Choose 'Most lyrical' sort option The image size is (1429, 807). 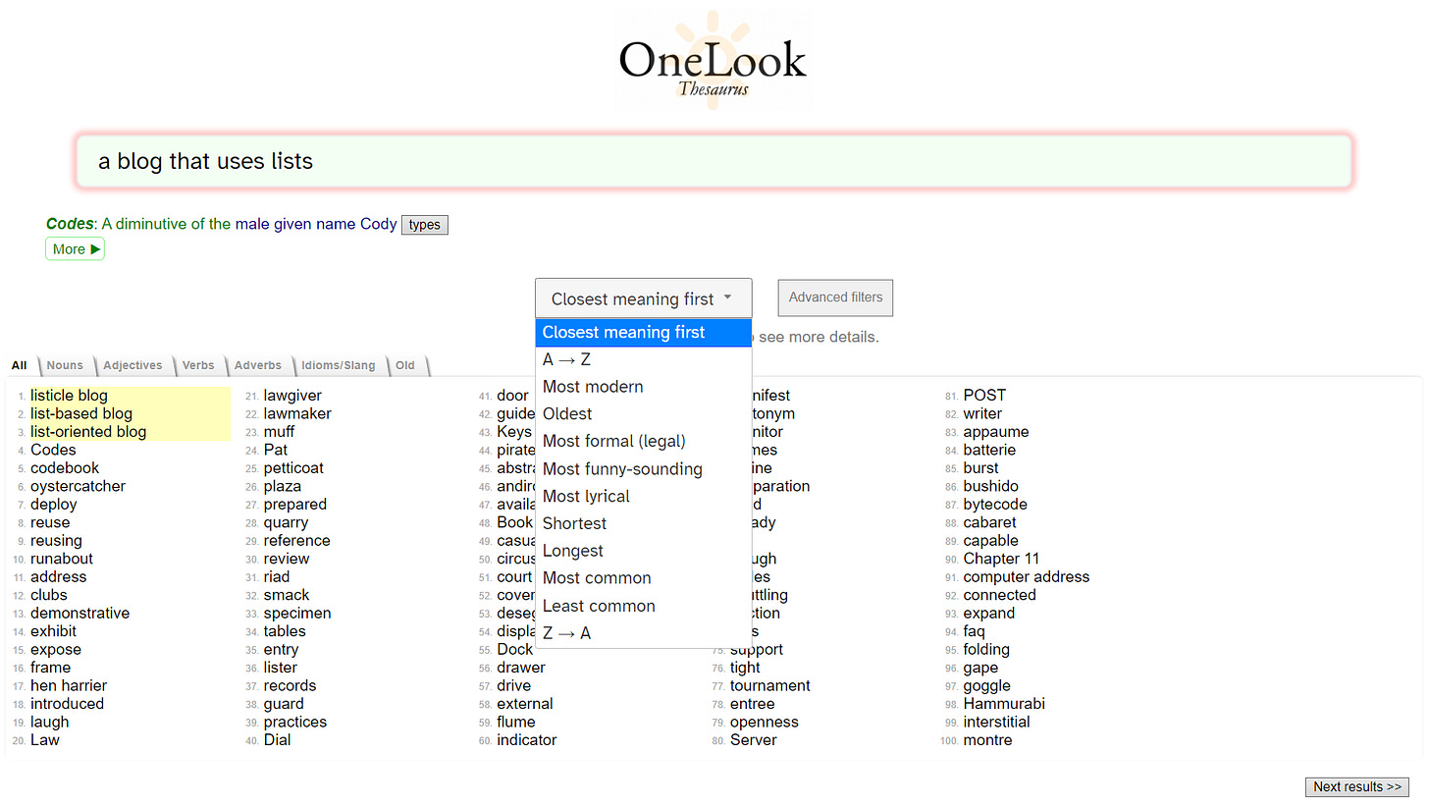[643, 497]
